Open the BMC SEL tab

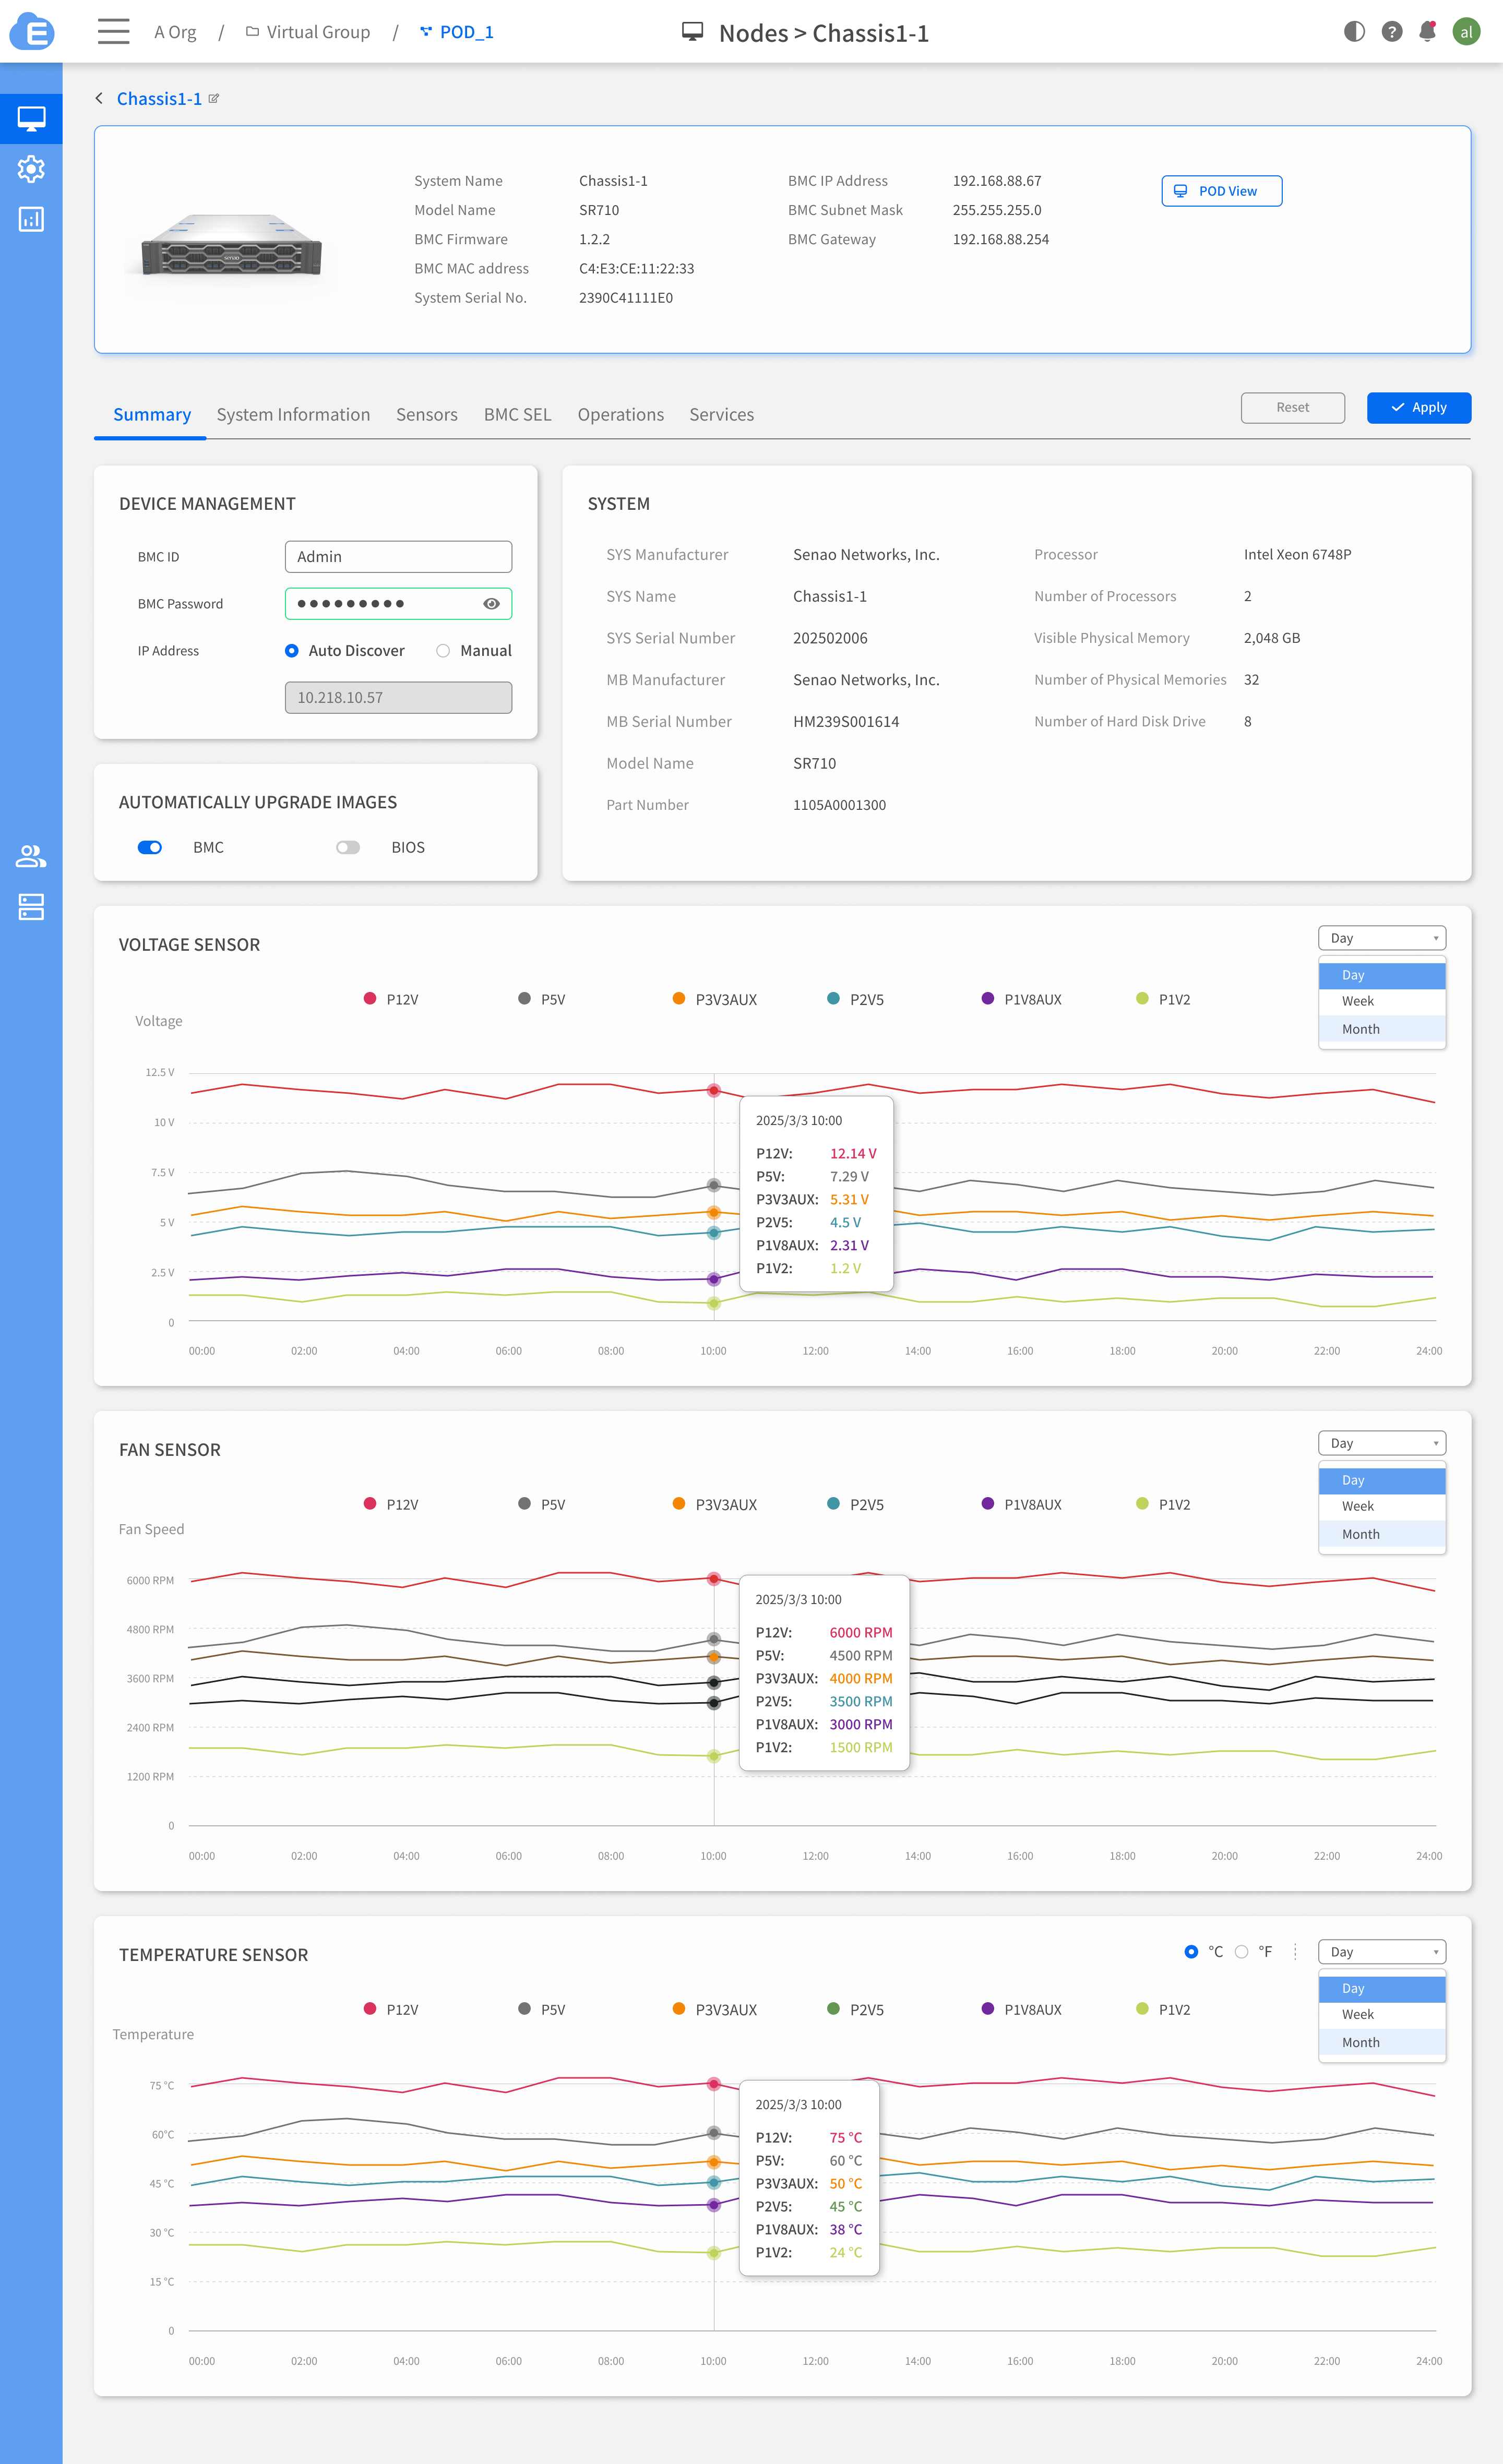pos(517,414)
